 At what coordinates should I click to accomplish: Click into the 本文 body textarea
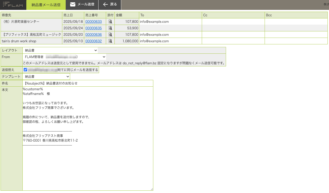coord(88,139)
